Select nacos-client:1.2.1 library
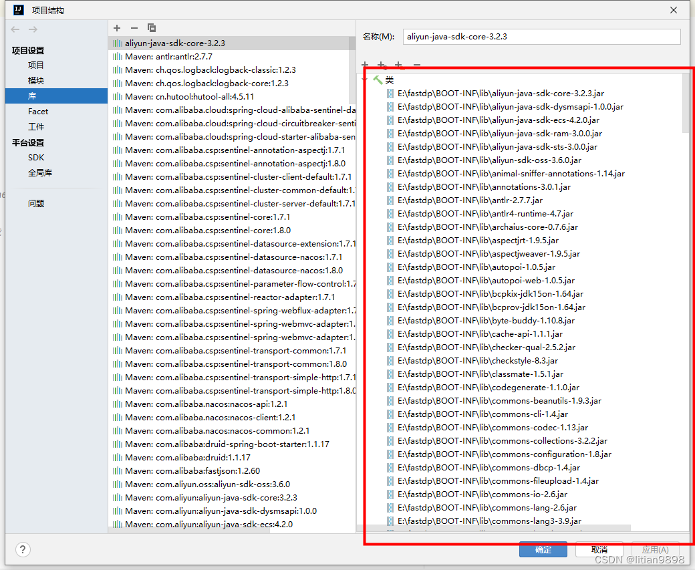 click(x=233, y=418)
